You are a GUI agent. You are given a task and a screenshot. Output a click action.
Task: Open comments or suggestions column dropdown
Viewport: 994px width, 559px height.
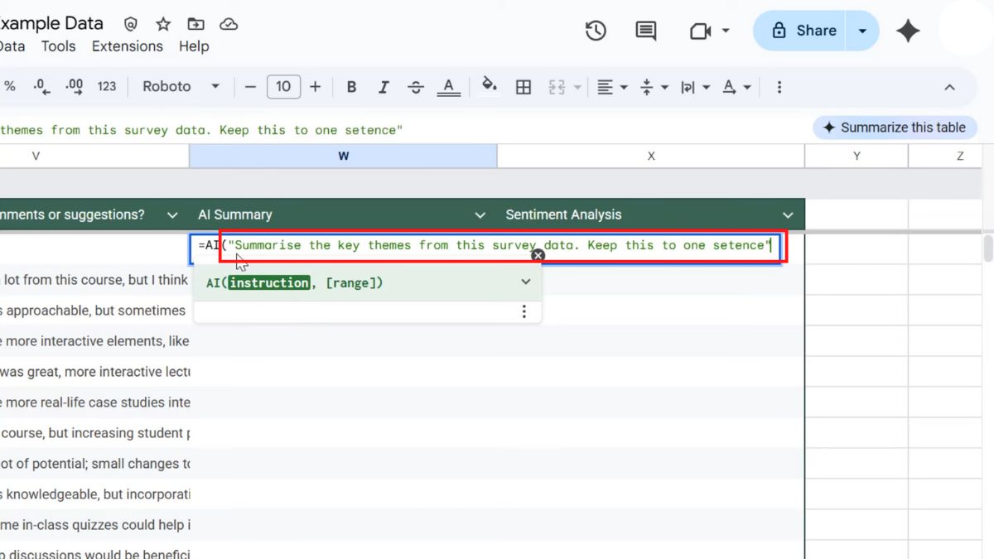[x=172, y=215]
